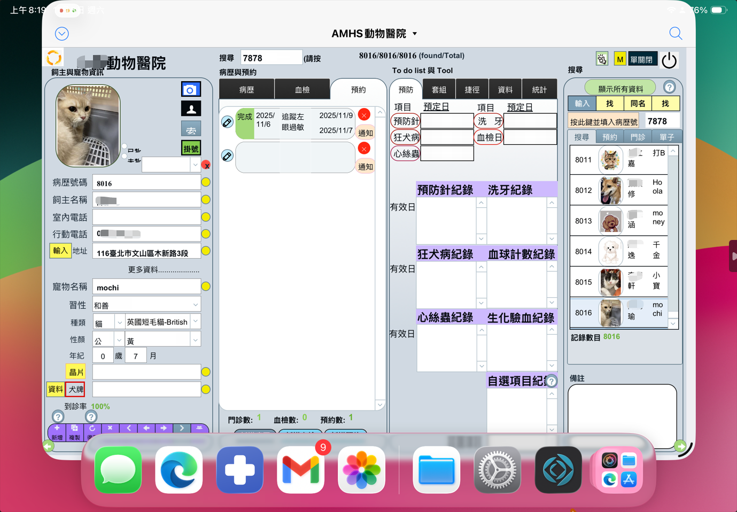Switch to the 血檢 tab
This screenshot has height=512, width=737.
(x=302, y=90)
